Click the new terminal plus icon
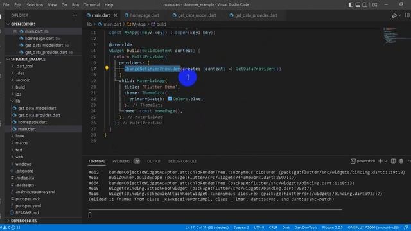 click(x=380, y=161)
